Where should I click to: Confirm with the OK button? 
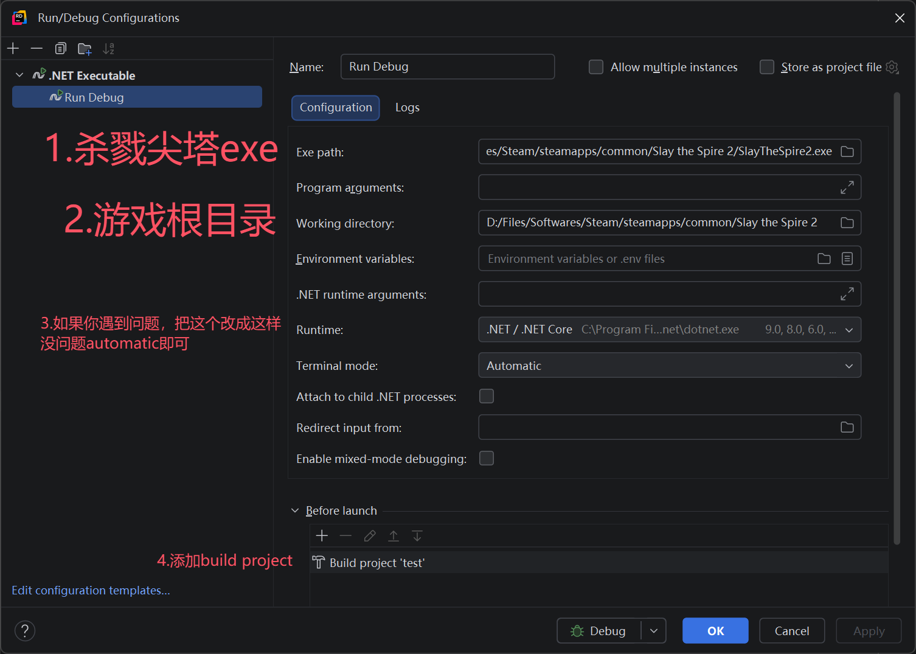(x=715, y=631)
